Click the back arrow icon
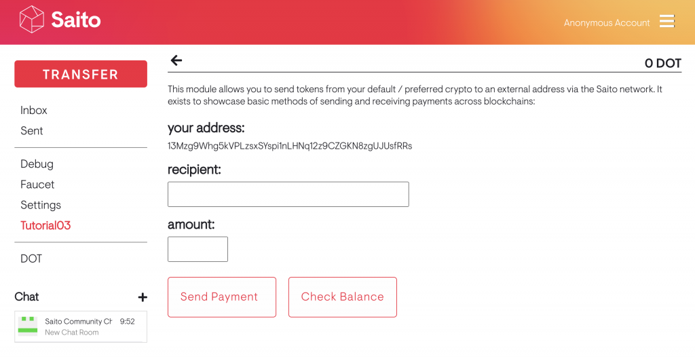This screenshot has height=359, width=695. (176, 60)
